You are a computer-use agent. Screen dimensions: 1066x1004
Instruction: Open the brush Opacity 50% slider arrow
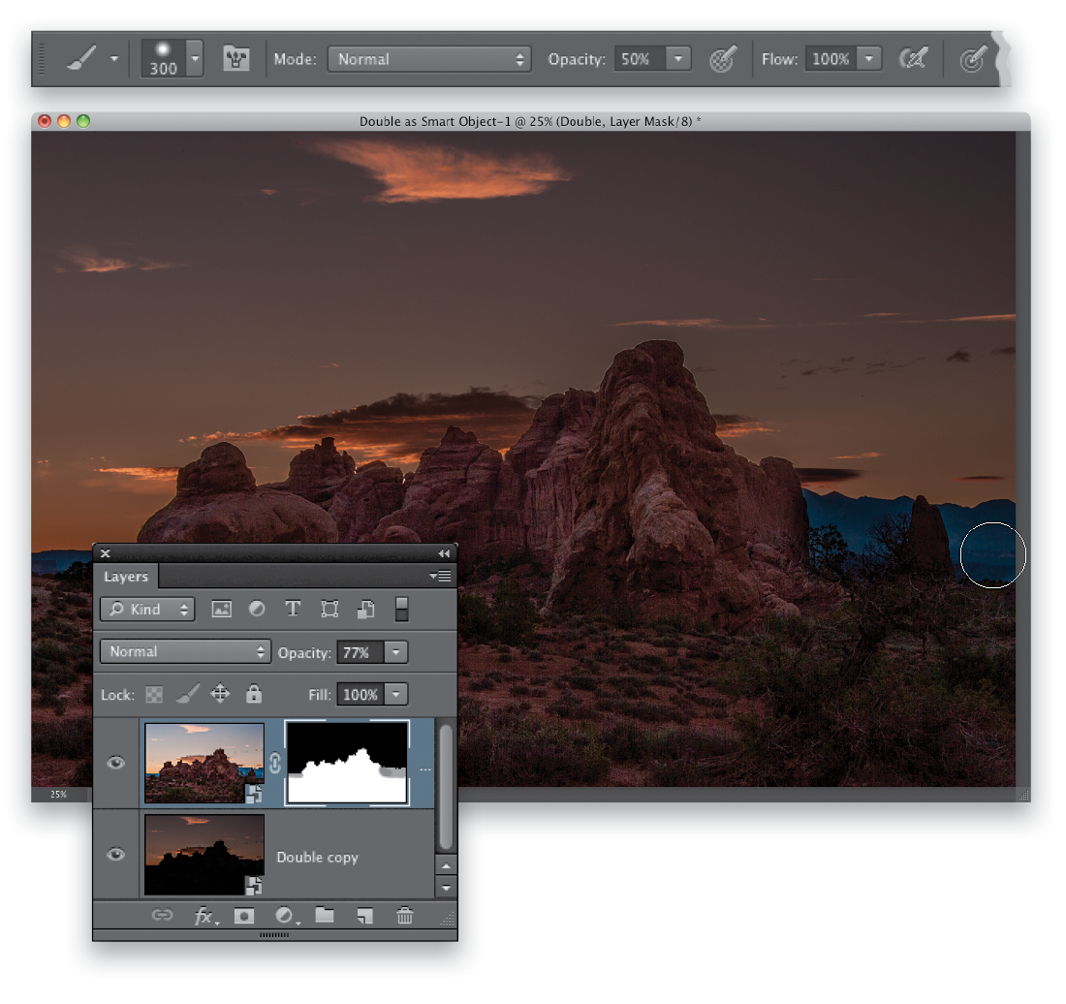[x=677, y=59]
